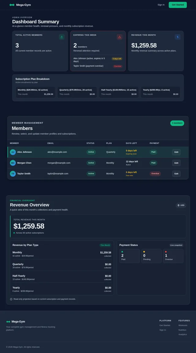
Task: Select the Half-Yearly plan breakdown card
Action: click(x=119, y=92)
